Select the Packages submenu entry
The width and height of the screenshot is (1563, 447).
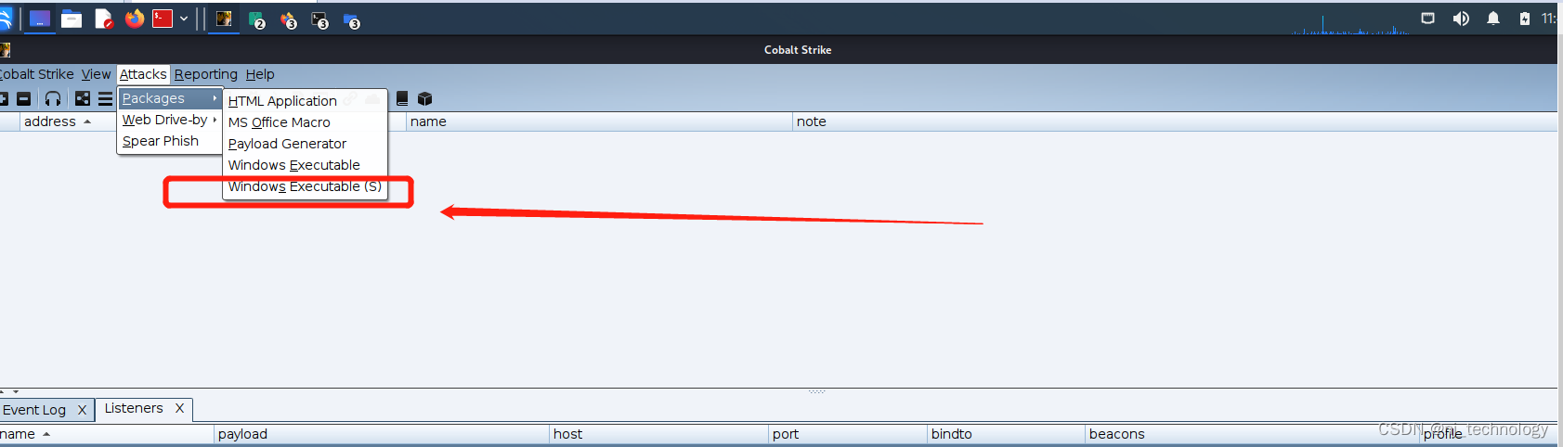(x=170, y=98)
